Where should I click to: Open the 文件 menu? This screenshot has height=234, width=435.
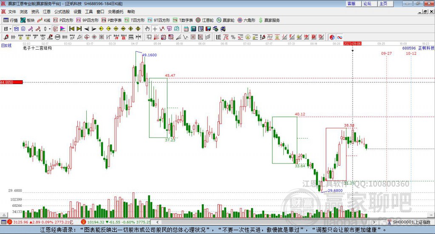pos(12,11)
